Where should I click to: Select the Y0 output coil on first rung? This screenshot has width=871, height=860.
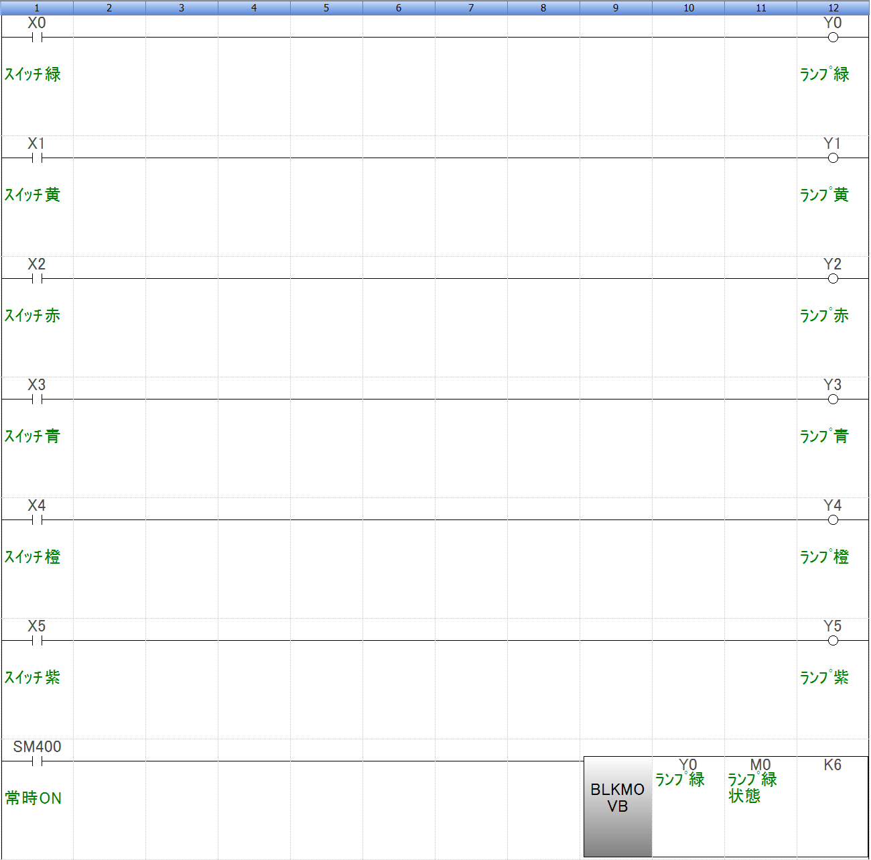(833, 38)
